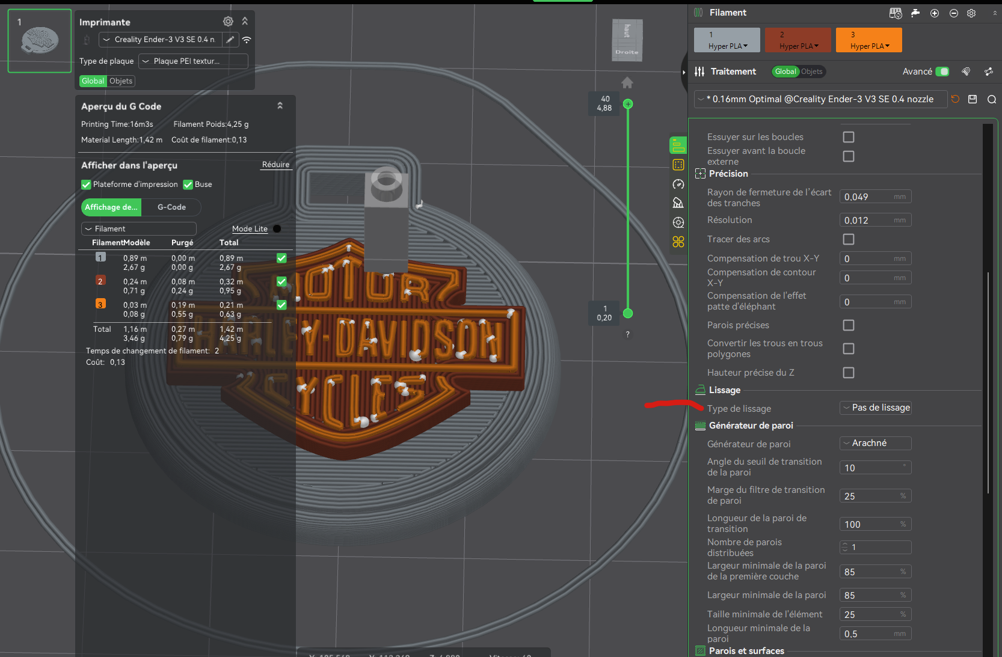Save the process preset with disk icon
The image size is (1002, 657).
973,99
